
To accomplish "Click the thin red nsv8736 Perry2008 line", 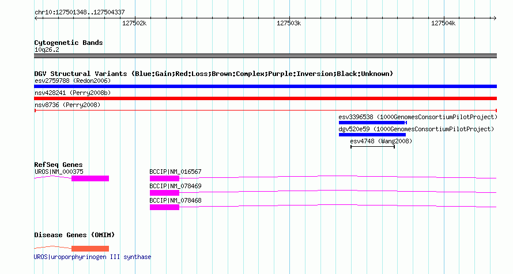I will (x=265, y=111).
